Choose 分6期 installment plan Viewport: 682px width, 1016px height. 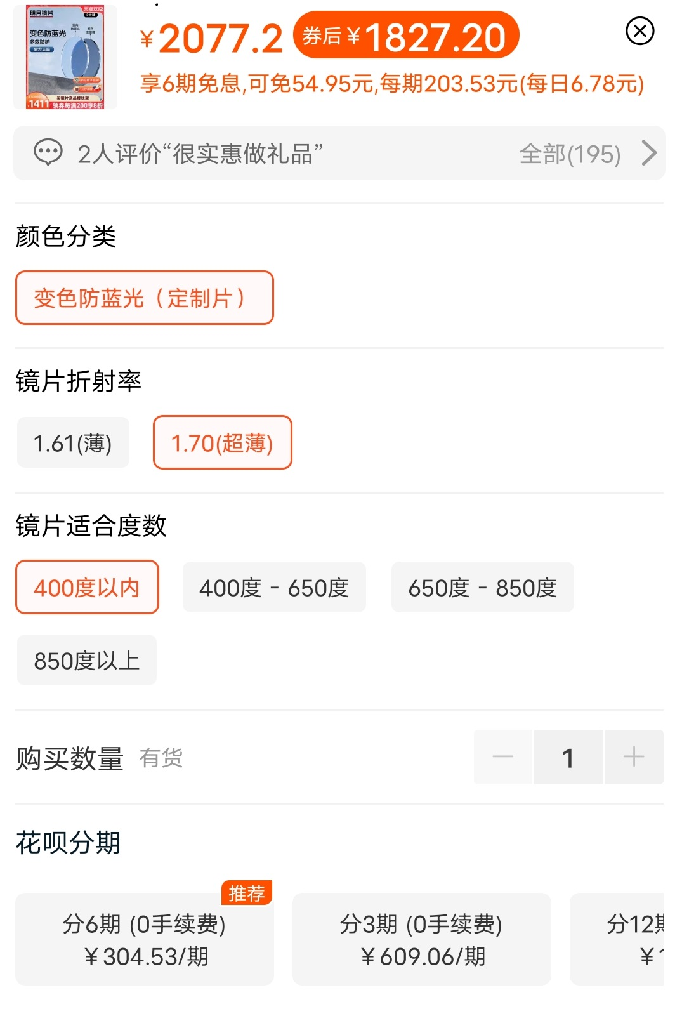click(145, 939)
